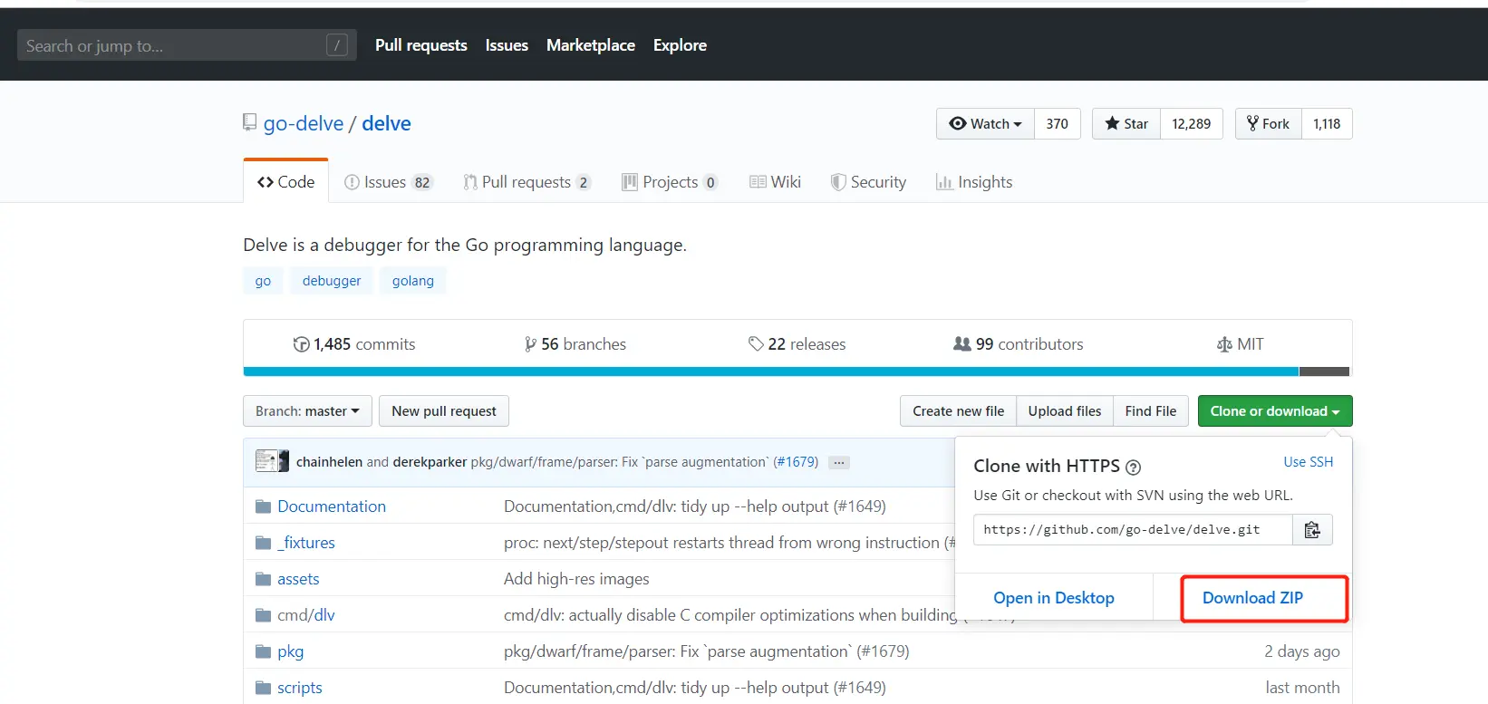This screenshot has width=1488, height=704.
Task: Toggle the Clone or download dropdown
Action: (x=1274, y=411)
